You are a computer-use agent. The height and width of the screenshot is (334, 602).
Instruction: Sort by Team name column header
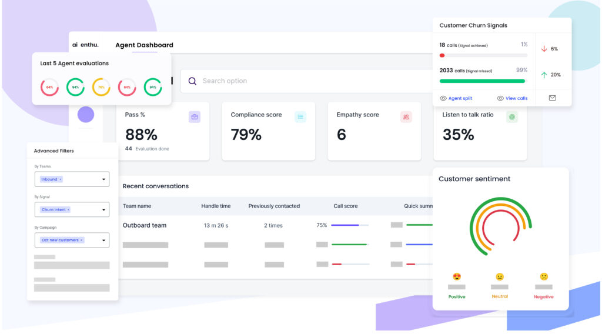[136, 206]
